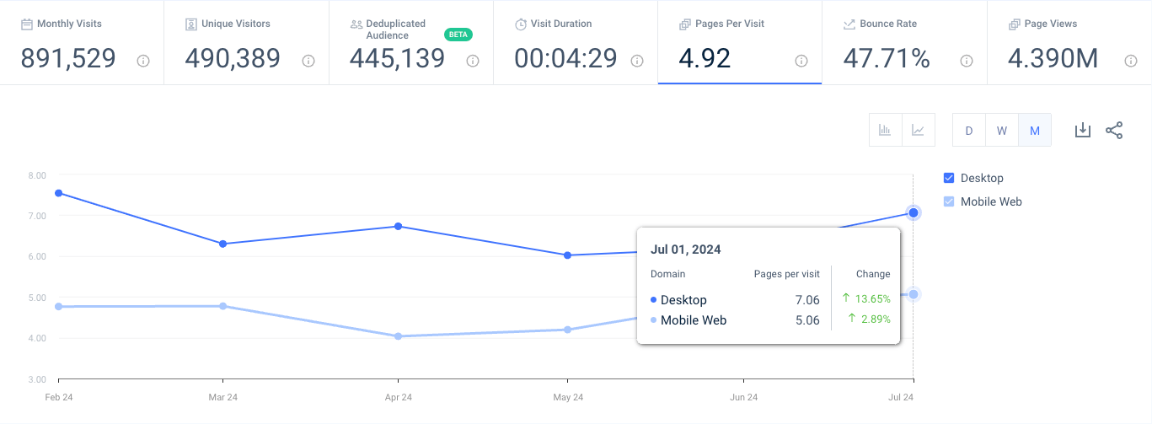Switch to line chart view icon
The height and width of the screenshot is (424, 1152).
pyautogui.click(x=918, y=131)
